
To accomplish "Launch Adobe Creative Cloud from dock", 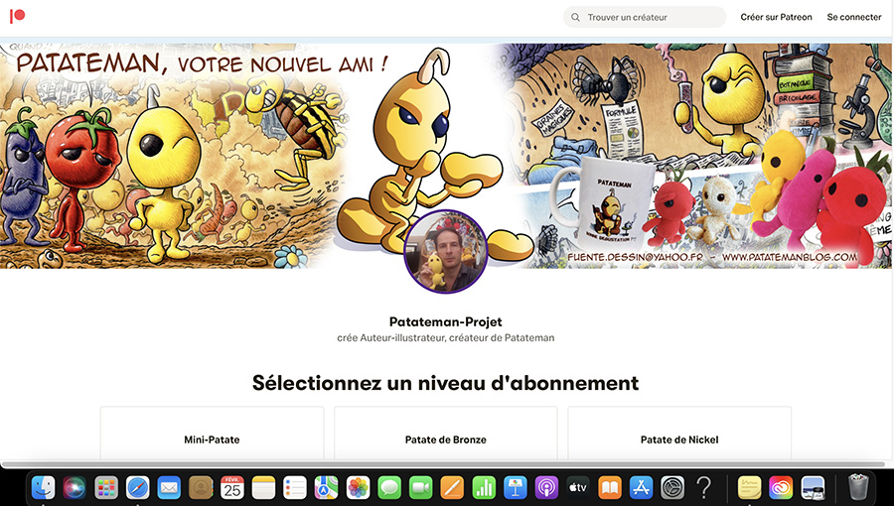I will coord(781,488).
